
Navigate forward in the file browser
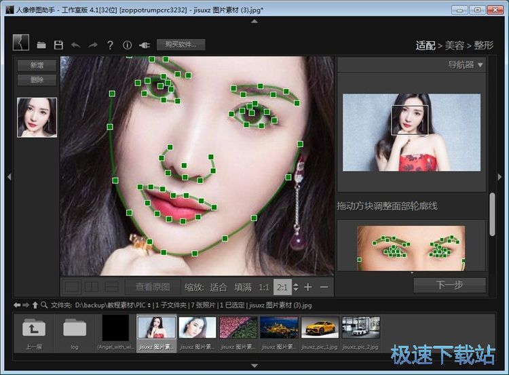tap(26, 305)
